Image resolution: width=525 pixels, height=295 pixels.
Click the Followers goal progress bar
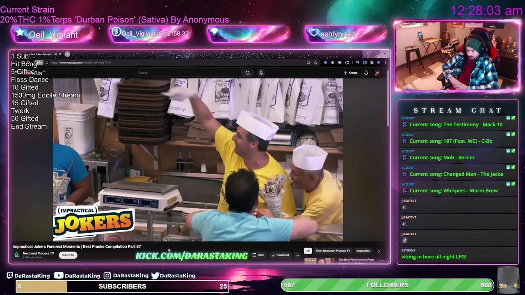pos(388,285)
